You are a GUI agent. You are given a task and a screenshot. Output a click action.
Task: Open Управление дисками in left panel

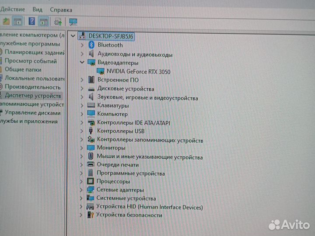(x=33, y=112)
